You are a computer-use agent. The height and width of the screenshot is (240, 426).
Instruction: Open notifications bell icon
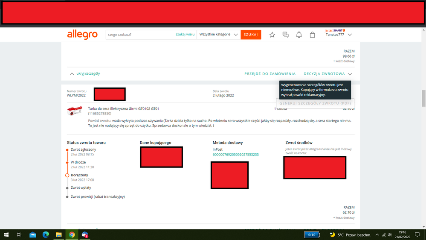coord(299,35)
